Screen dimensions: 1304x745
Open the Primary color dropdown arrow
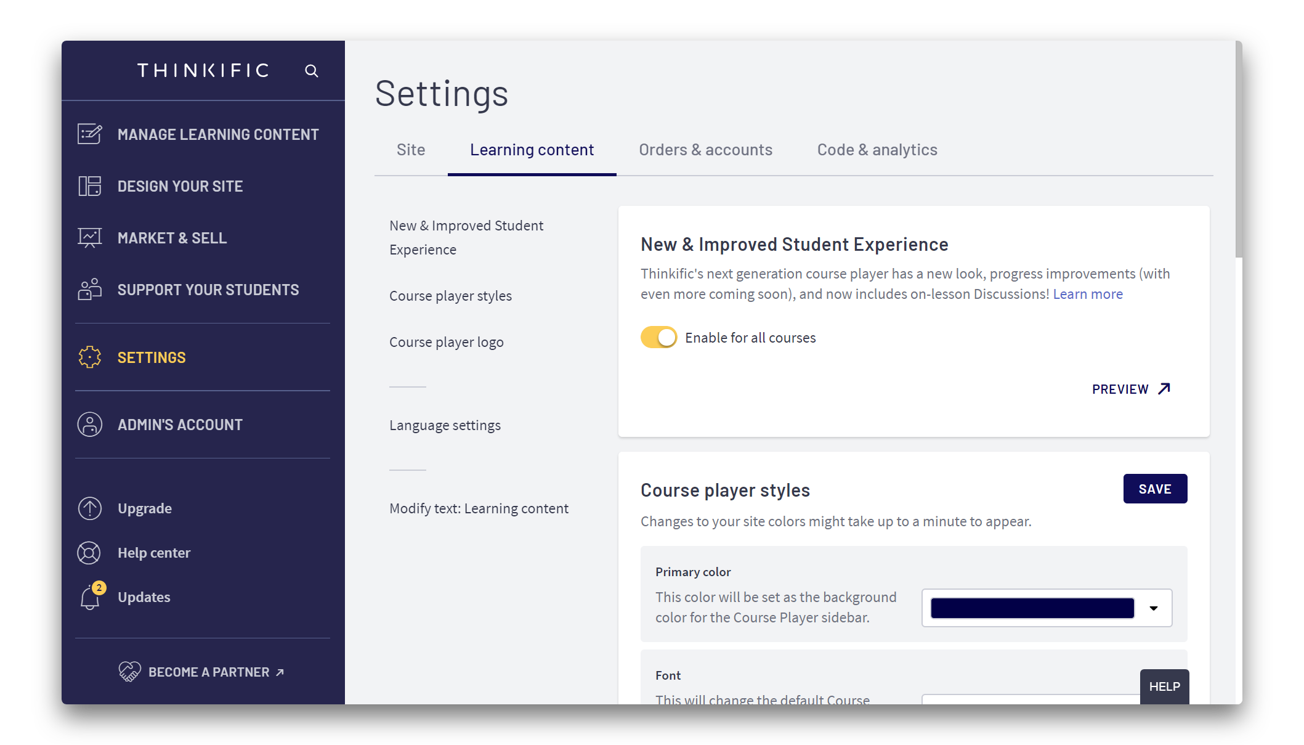pyautogui.click(x=1154, y=608)
